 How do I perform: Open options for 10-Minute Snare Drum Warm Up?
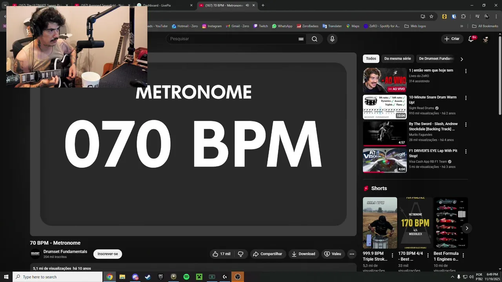466,98
